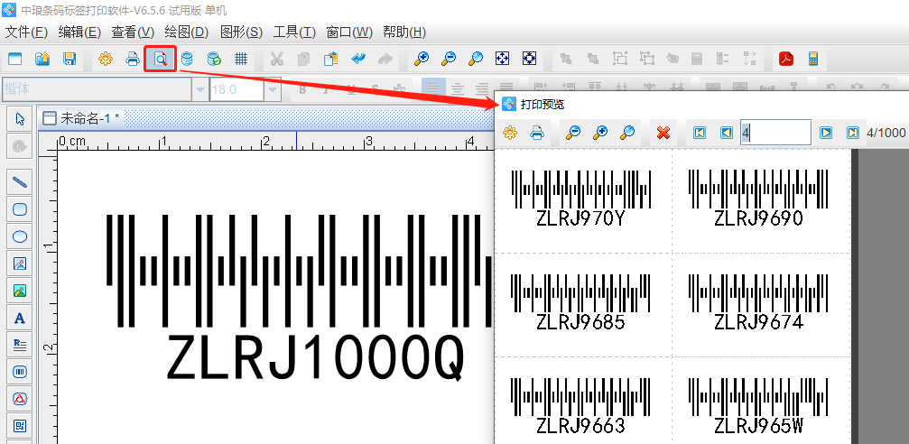Viewport: 909px width, 444px height.
Task: Click the paste clipboard icon
Action: pos(331,59)
